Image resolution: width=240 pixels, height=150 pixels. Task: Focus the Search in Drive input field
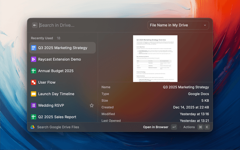coord(90,25)
